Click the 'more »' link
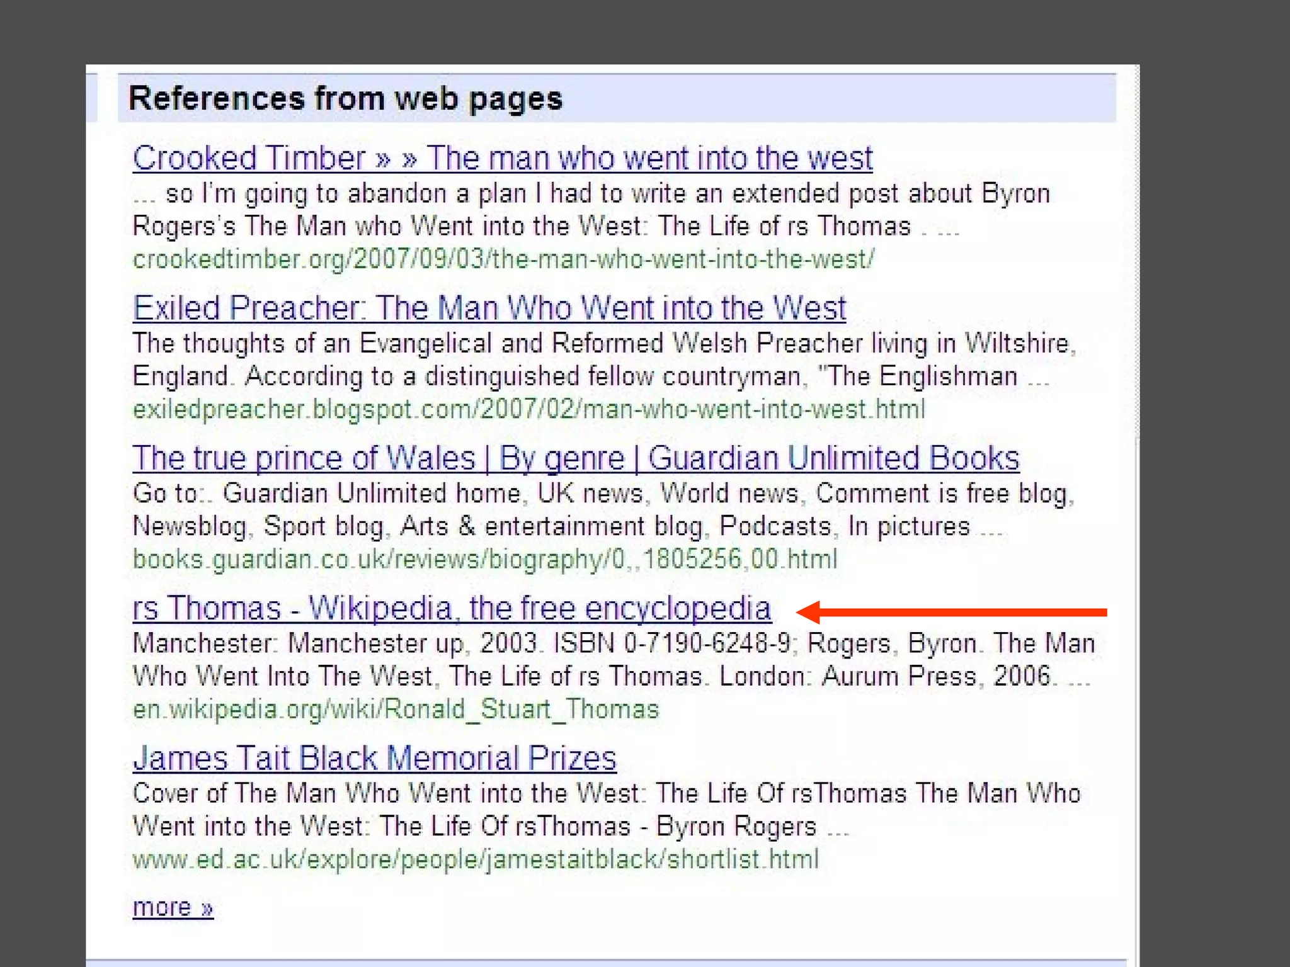This screenshot has height=967, width=1290. [173, 907]
